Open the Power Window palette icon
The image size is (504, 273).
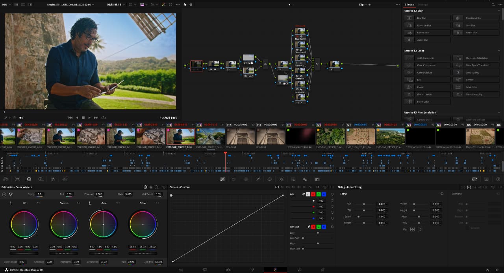270,179
